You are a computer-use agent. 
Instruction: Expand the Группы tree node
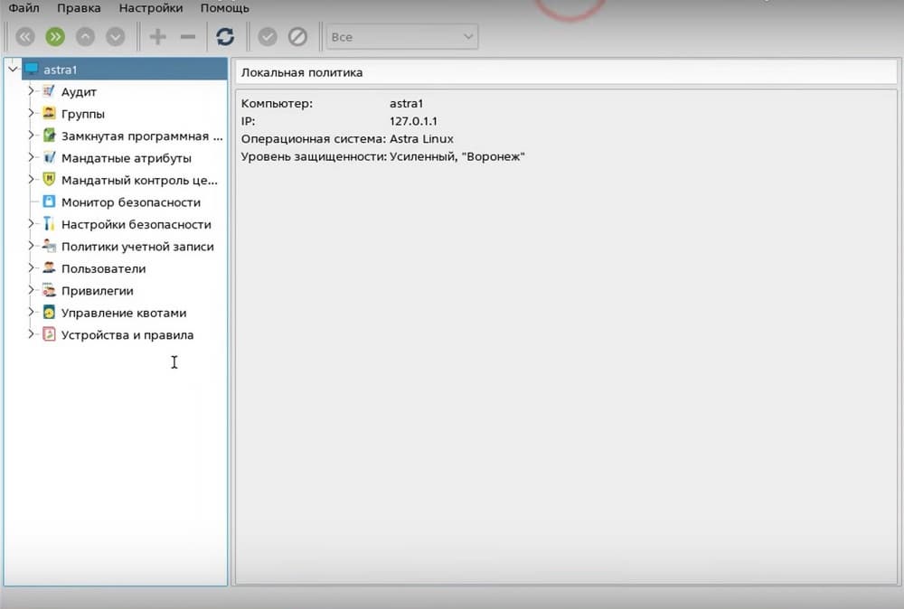pos(31,113)
